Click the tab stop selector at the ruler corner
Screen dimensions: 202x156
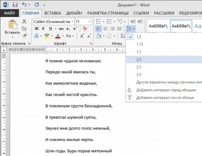[4, 50]
